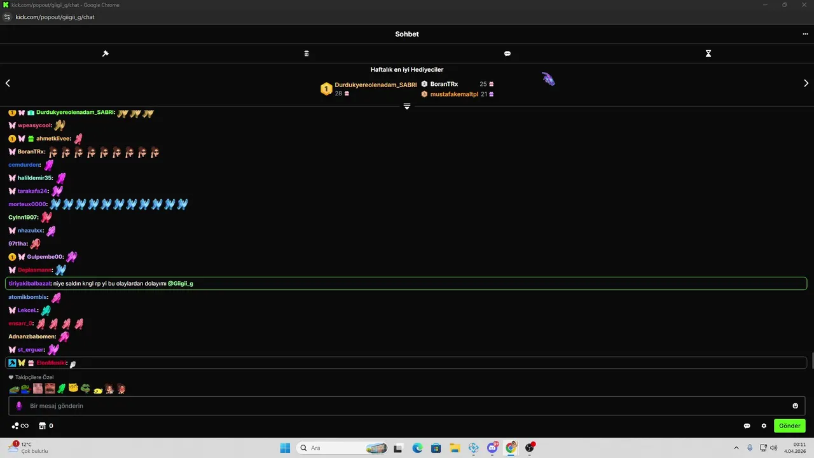Open the three-dot chat options menu
This screenshot has width=814, height=458.
tap(805, 34)
